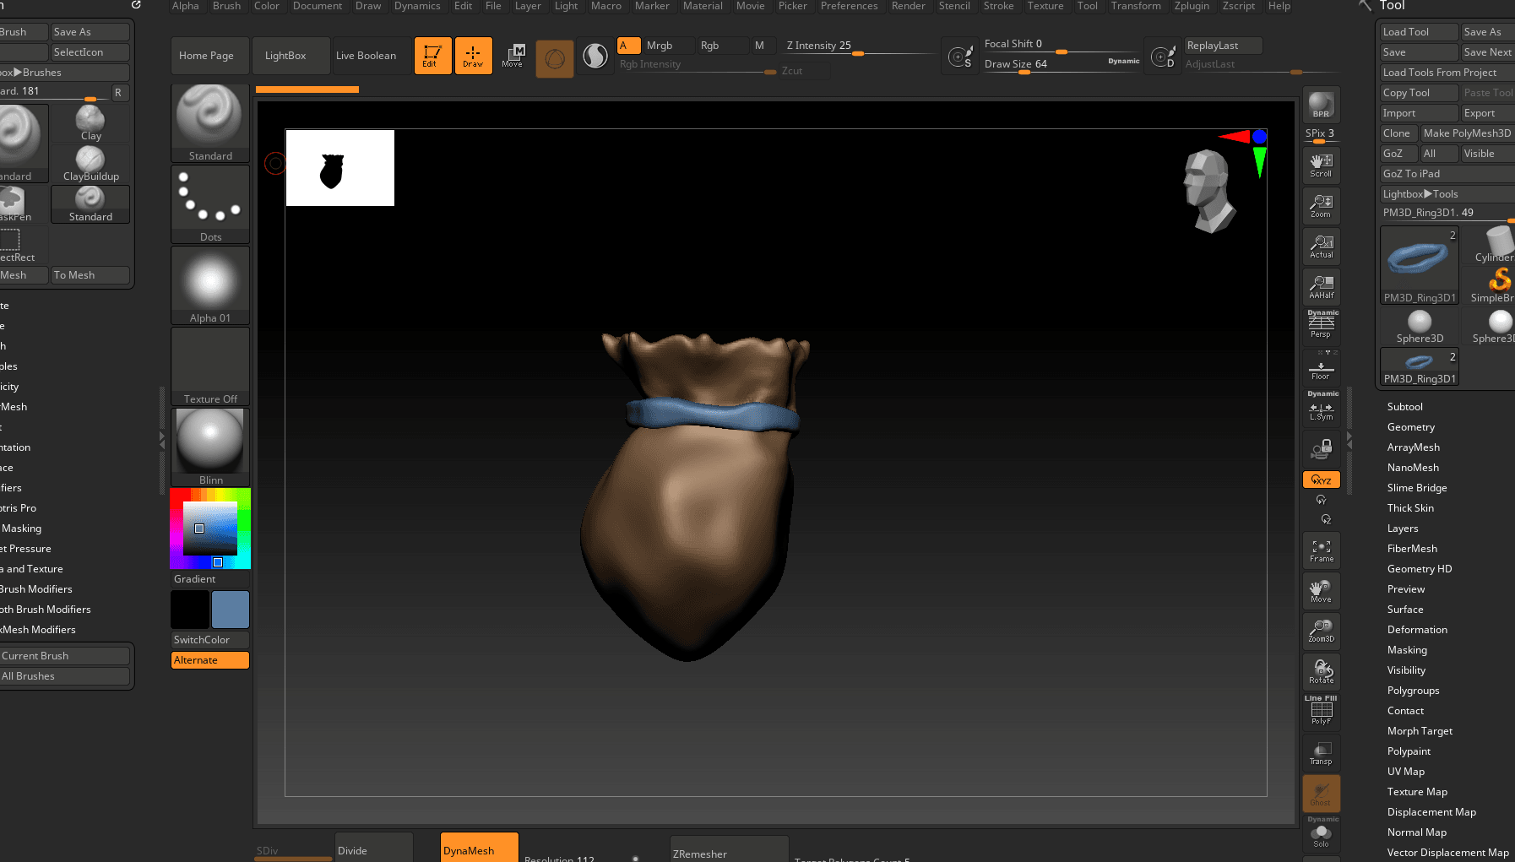Select the Scroll canvas tool
1515x862 pixels.
click(x=1321, y=165)
